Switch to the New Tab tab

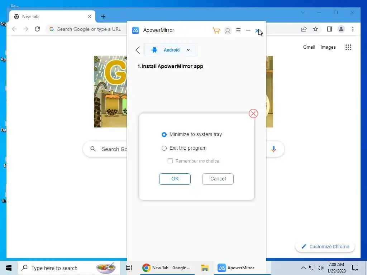[x=52, y=16]
